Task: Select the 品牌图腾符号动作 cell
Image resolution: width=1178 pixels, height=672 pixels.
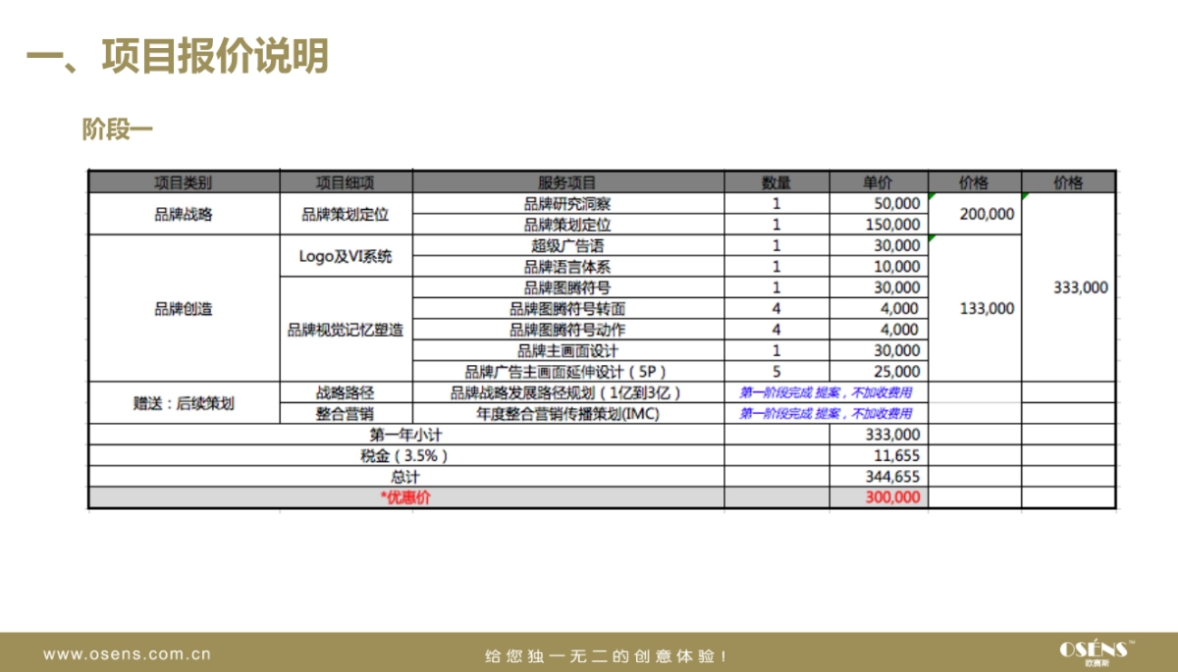Action: [x=567, y=330]
